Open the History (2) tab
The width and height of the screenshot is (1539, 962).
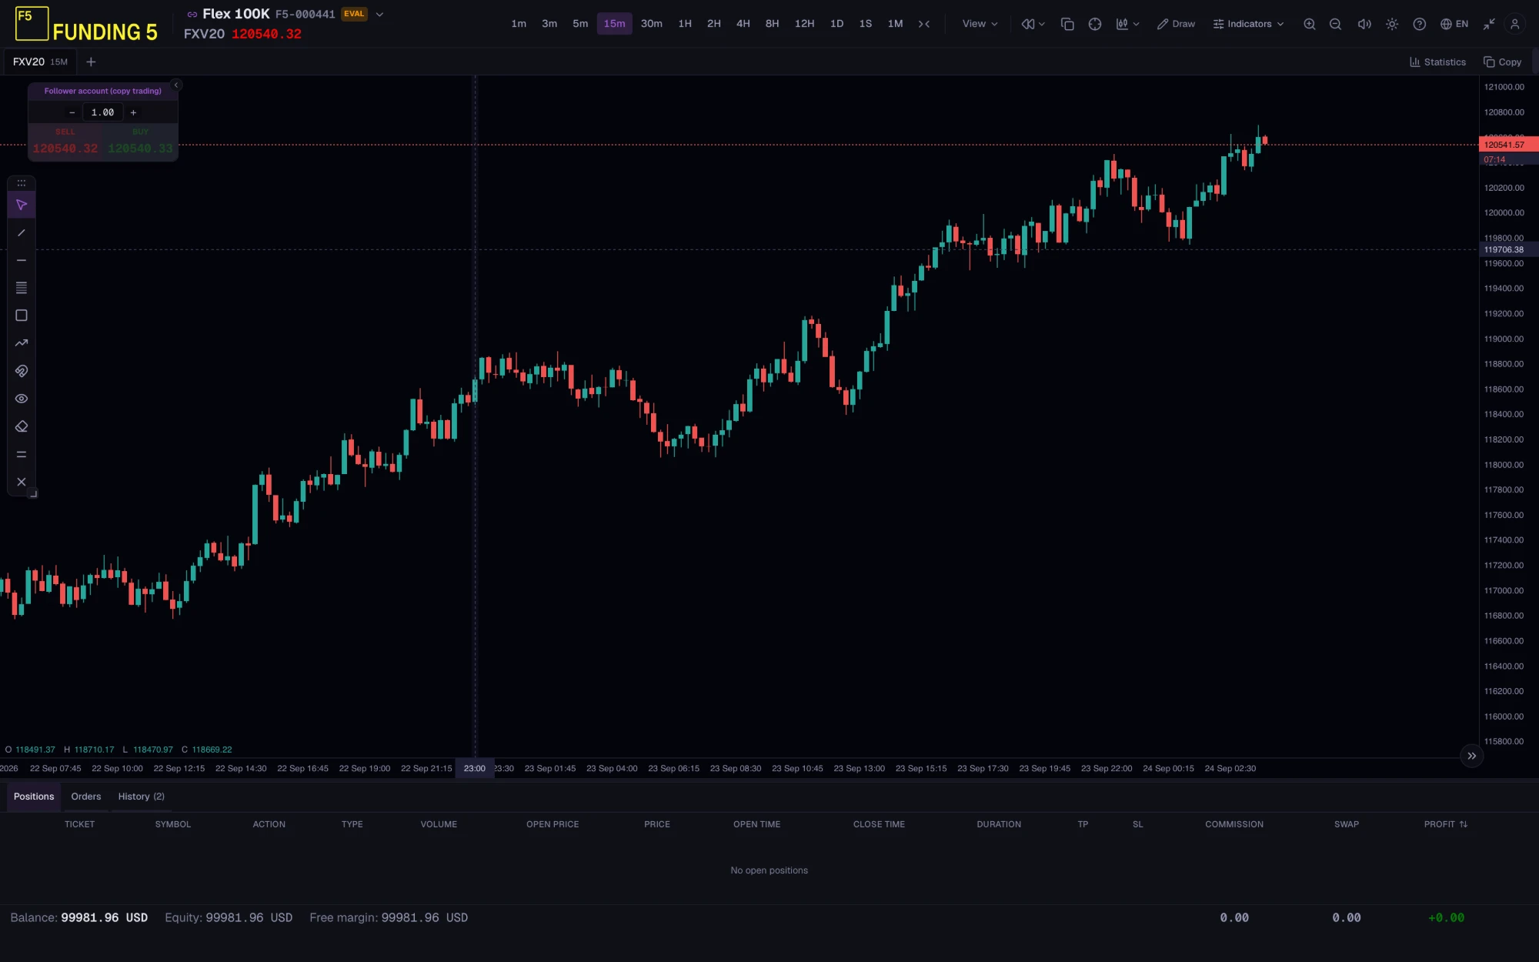(x=141, y=797)
